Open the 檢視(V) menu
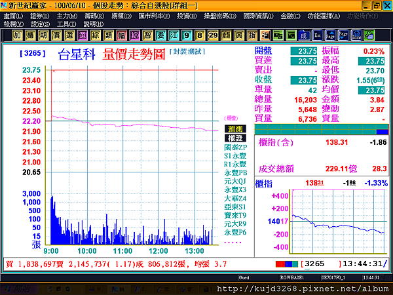 (x=14, y=24)
